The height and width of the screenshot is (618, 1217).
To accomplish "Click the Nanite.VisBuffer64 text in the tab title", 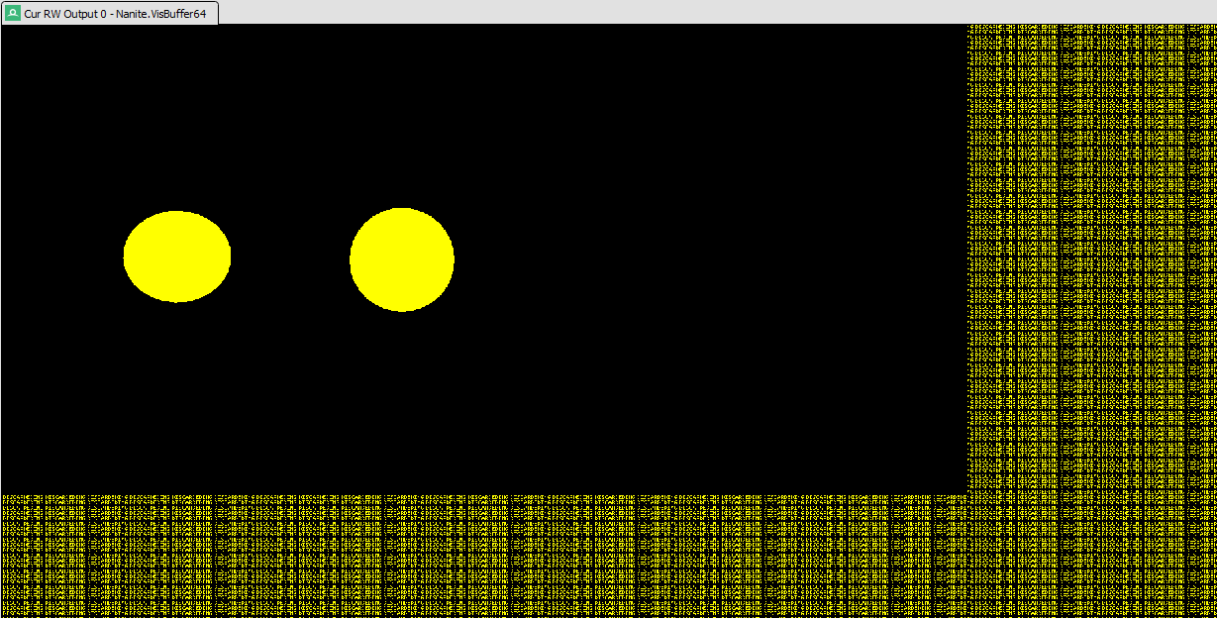I will coord(163,13).
